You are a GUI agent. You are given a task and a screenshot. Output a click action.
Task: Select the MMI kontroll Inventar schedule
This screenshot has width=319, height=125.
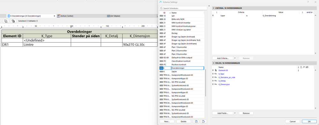(x=182, y=23)
